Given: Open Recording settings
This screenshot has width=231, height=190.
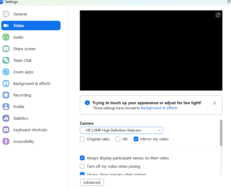Looking at the screenshot, I should tap(31, 95).
